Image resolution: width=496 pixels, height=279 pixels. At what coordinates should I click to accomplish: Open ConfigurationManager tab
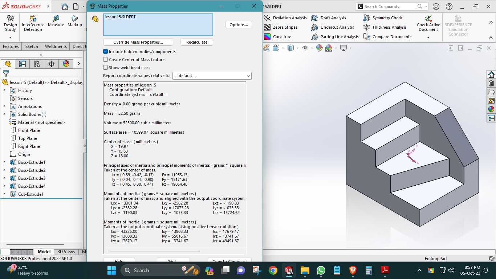point(37,64)
